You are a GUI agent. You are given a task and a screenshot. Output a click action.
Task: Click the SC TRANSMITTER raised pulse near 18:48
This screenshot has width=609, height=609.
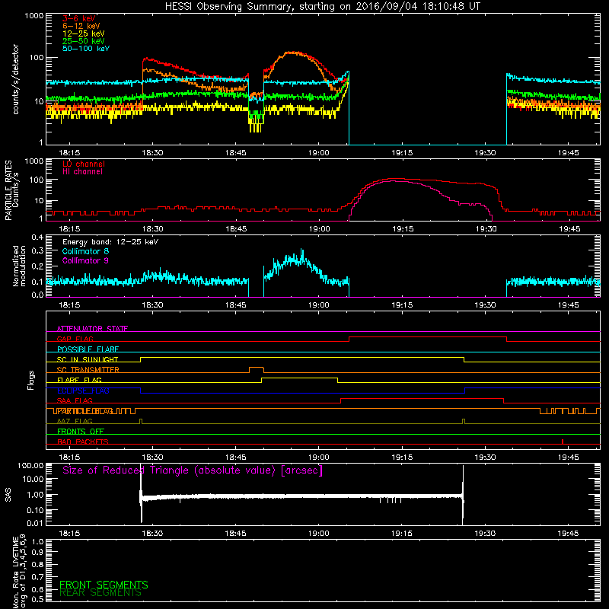[257, 368]
